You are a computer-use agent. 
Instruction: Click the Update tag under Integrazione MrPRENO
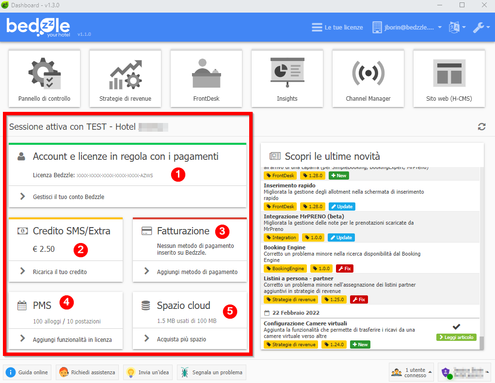[341, 237]
